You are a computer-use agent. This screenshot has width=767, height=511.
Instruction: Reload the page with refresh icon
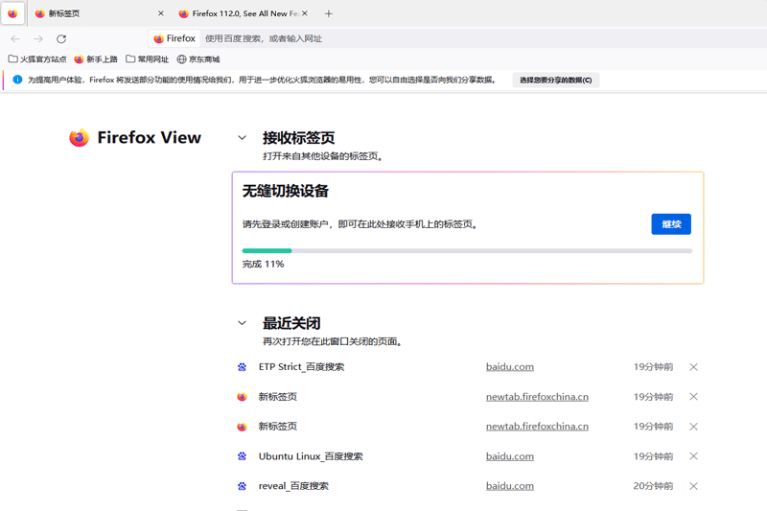click(61, 38)
